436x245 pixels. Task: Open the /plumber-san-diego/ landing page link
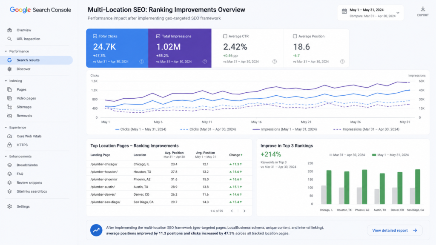[x=106, y=202]
